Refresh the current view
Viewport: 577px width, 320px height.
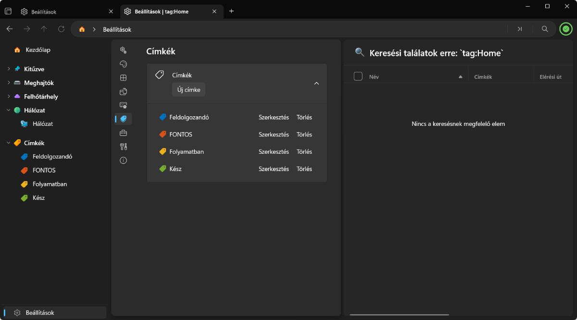61,29
